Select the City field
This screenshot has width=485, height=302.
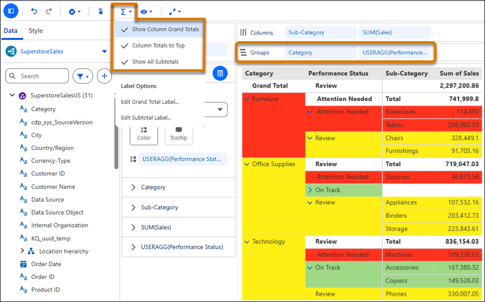point(36,135)
